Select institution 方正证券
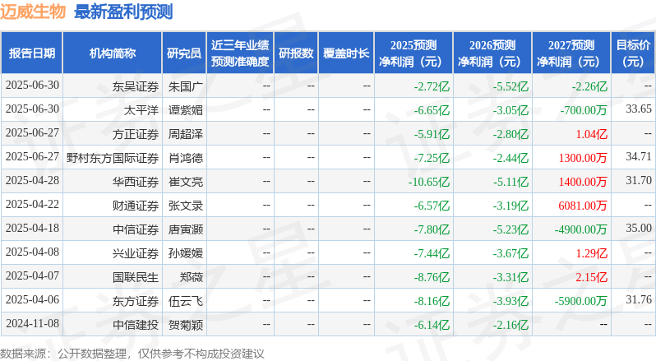The image size is (656, 361). tap(136, 134)
